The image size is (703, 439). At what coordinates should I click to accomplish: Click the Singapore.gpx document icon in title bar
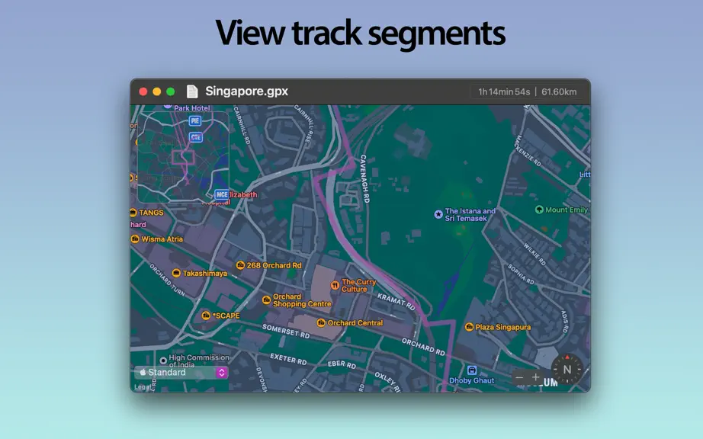(192, 91)
